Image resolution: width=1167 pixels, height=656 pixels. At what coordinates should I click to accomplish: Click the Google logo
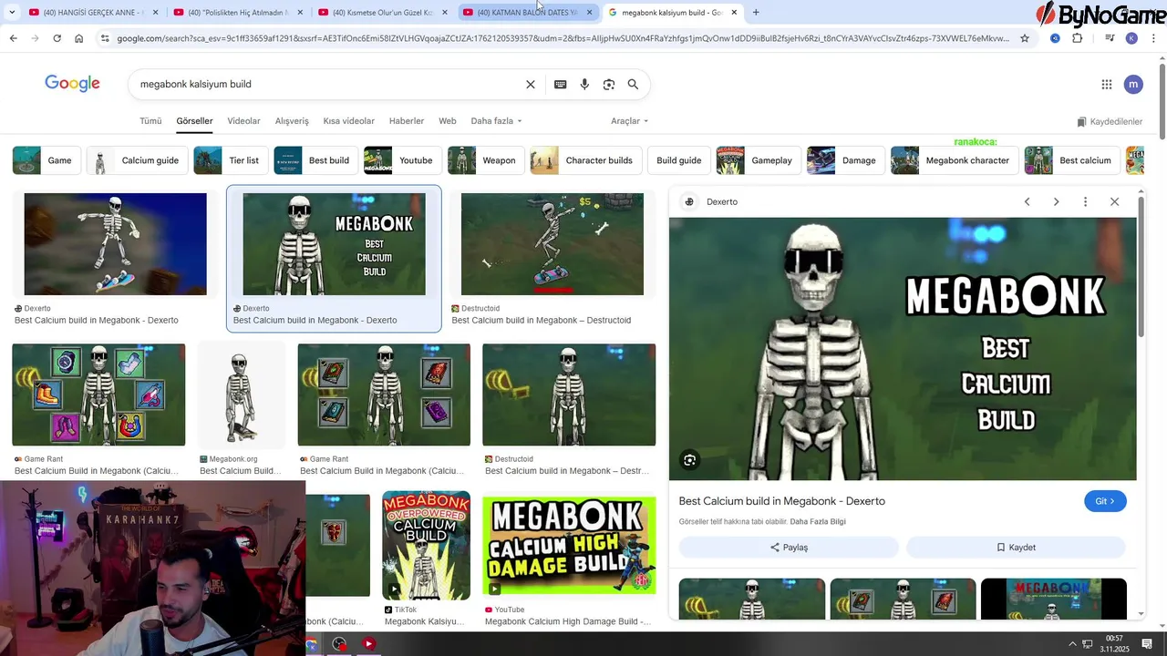click(72, 84)
